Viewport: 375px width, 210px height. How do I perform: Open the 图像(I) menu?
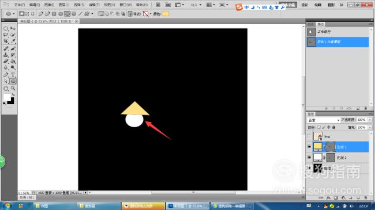click(49, 5)
